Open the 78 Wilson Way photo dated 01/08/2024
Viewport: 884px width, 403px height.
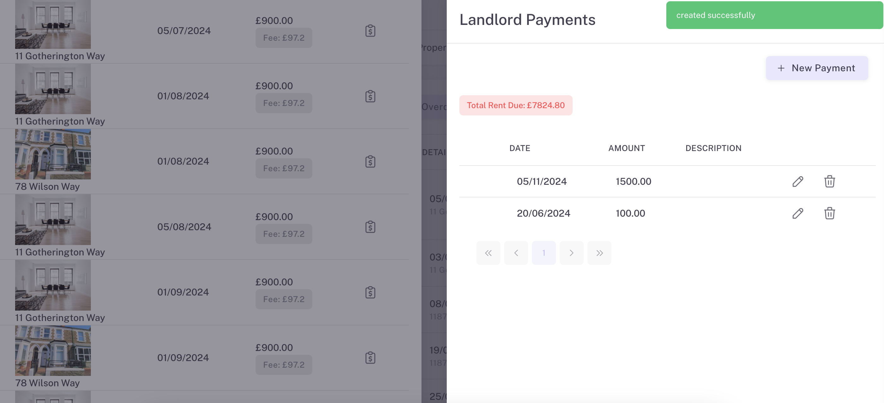(x=53, y=154)
